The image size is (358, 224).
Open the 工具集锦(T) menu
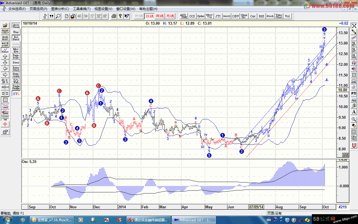tap(82, 9)
